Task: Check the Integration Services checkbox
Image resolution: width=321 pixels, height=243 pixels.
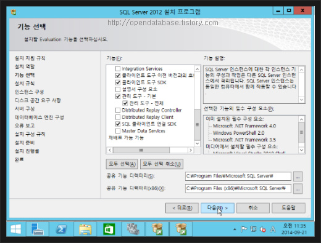Action: 118,68
